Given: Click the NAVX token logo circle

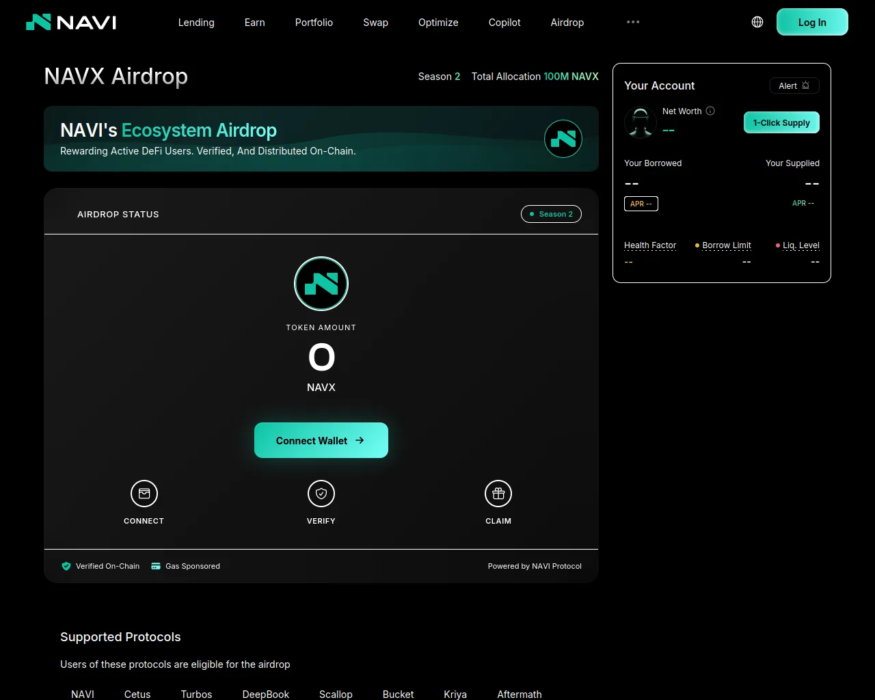Looking at the screenshot, I should coord(321,284).
